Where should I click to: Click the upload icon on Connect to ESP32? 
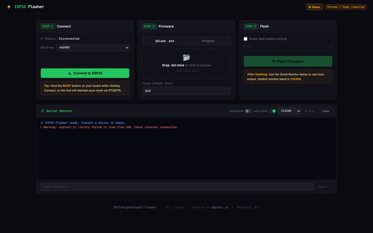click(69, 73)
